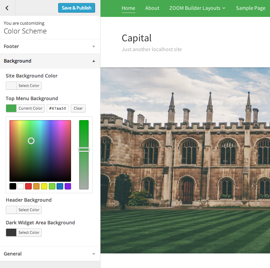Clear the Top Menu Background color
Screen dimensions: 270x268
tap(78, 108)
